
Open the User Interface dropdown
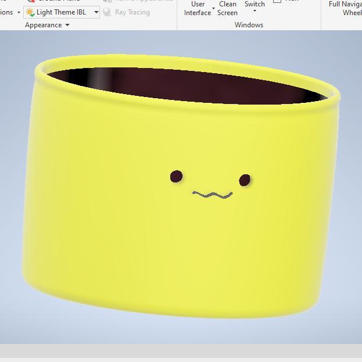coord(198,8)
